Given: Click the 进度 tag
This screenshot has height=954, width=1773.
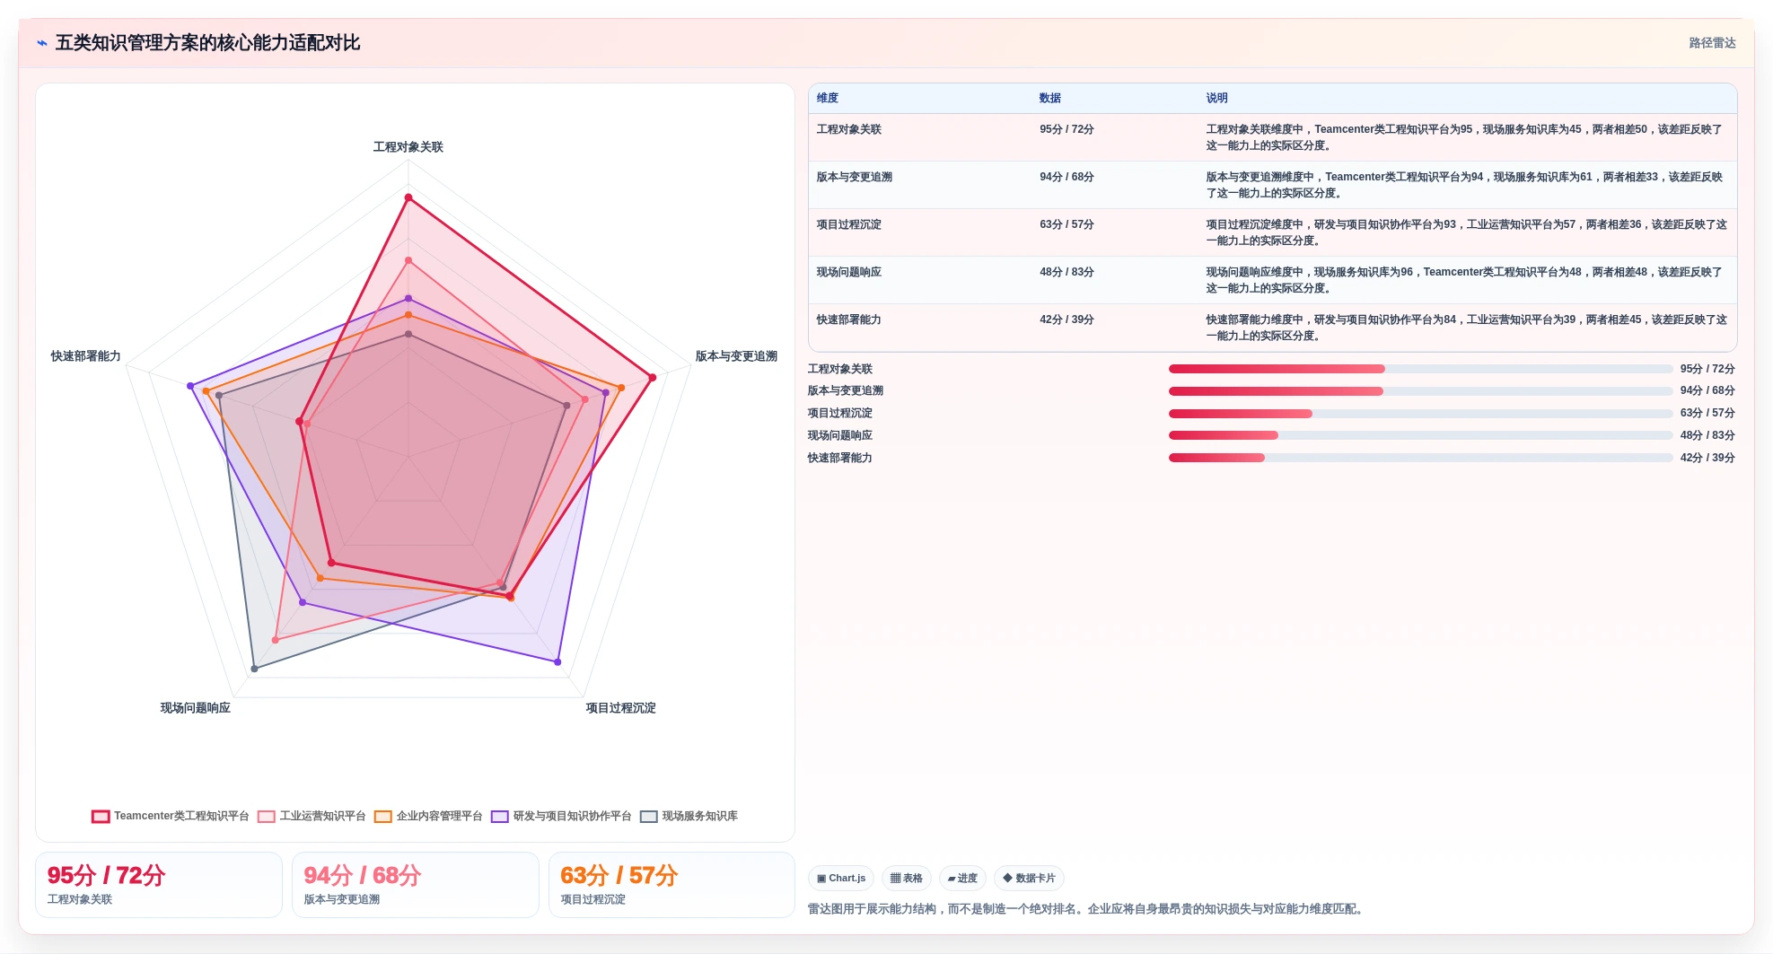Looking at the screenshot, I should 962,879.
